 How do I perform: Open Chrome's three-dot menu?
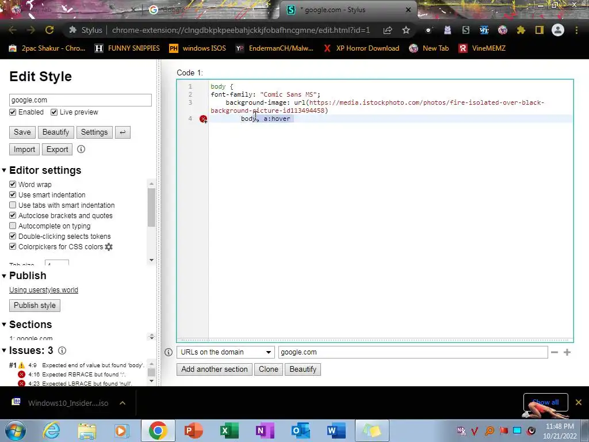[576, 30]
